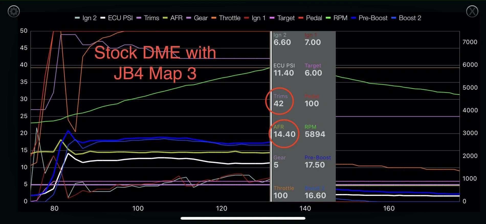The width and height of the screenshot is (486, 224).
Task: Click the 20 label on the left axis
Action: click(x=24, y=133)
